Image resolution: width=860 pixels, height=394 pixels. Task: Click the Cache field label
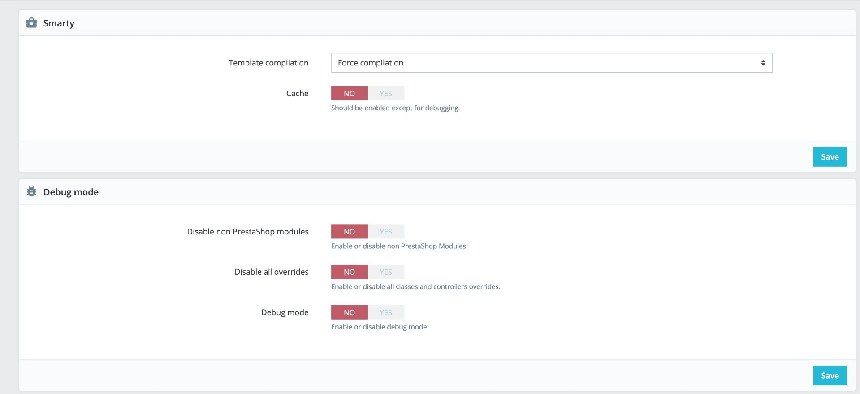pyautogui.click(x=297, y=93)
